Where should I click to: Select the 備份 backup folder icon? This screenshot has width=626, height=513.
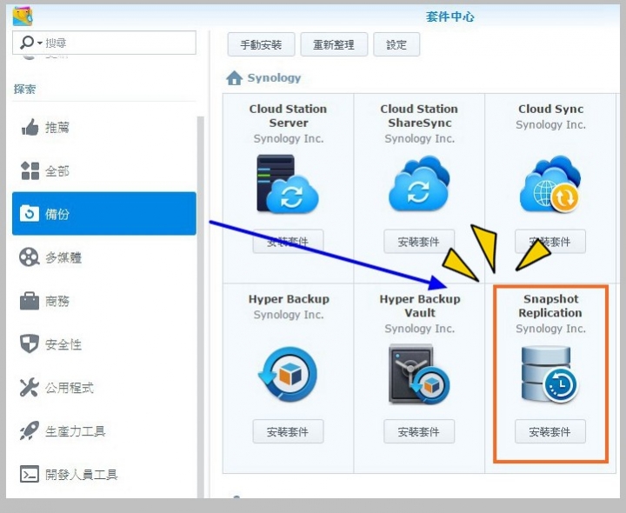tap(30, 214)
